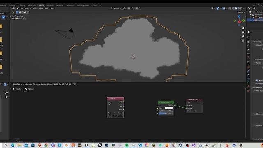Toggle viewport gizmos display
This screenshot has width=263, height=148.
tap(217, 8)
